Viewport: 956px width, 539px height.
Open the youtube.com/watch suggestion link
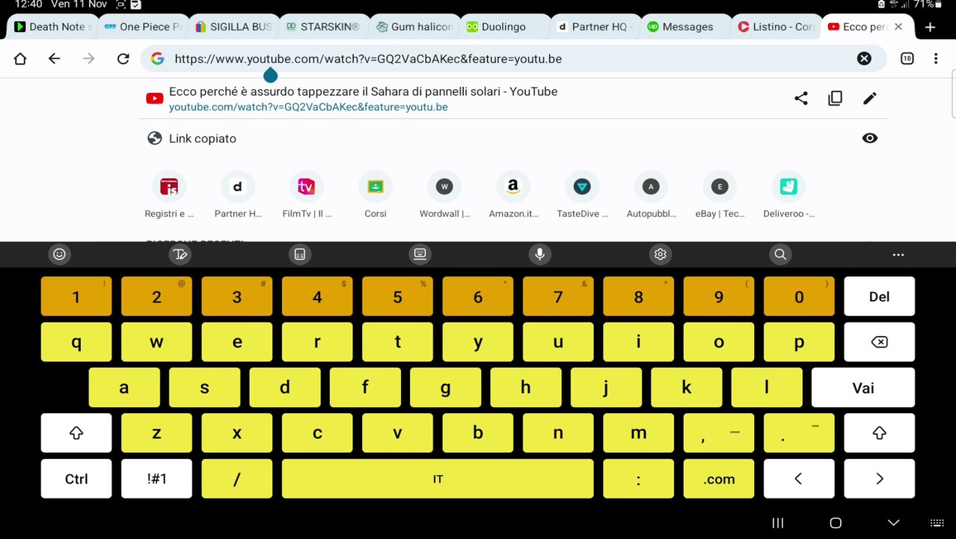coord(308,107)
